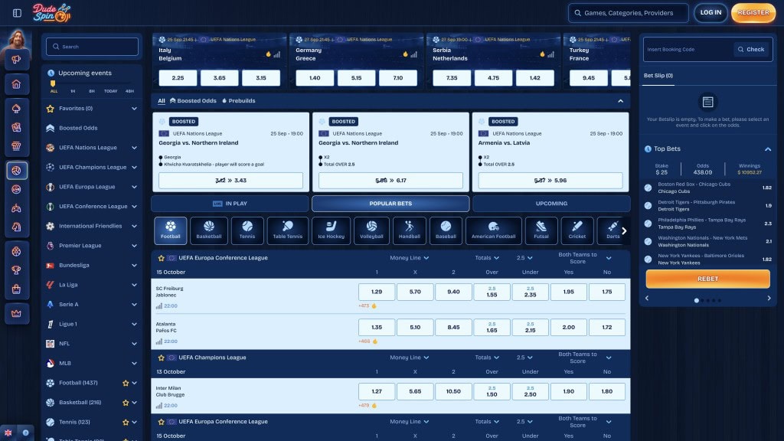Switch to UPCOMING tab

[551, 204]
